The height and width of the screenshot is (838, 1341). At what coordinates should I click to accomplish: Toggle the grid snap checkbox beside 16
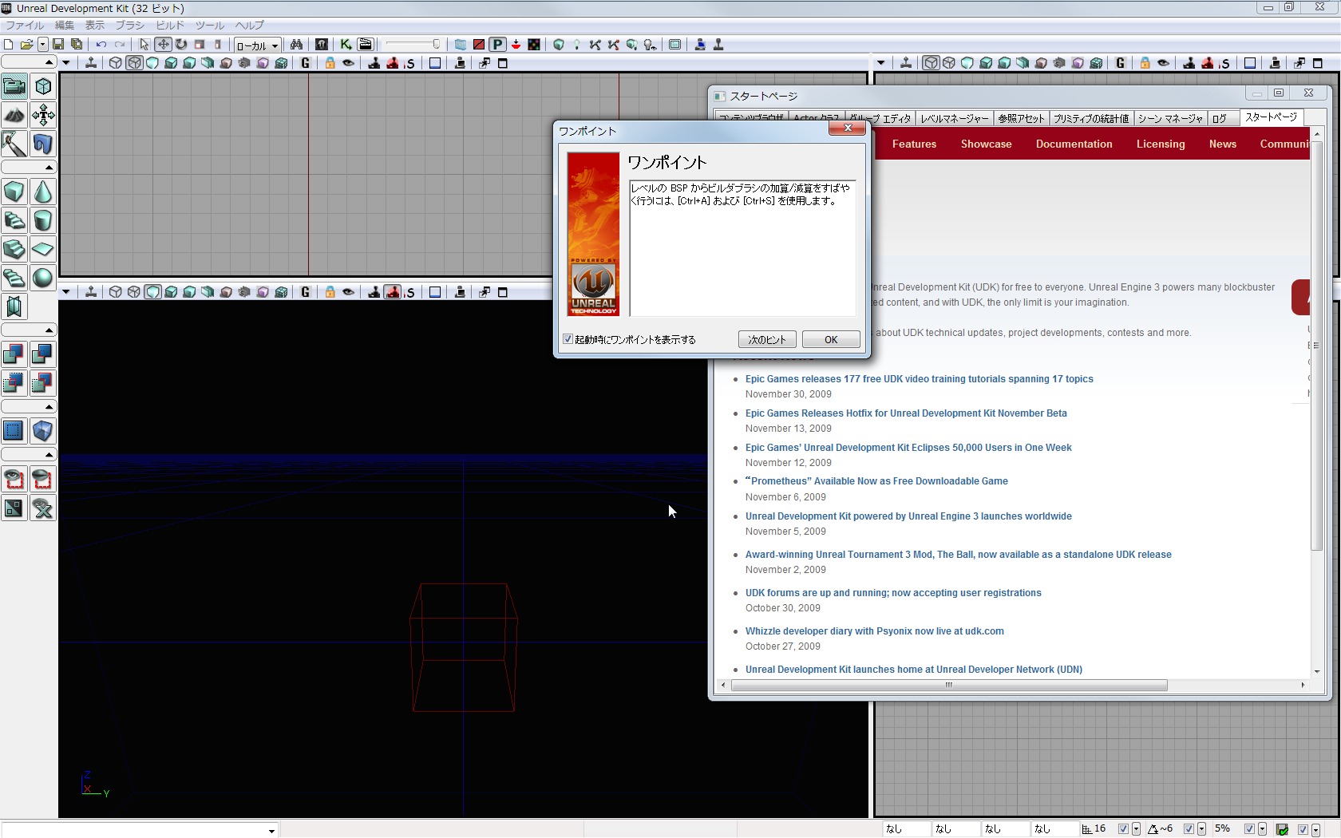1123,829
